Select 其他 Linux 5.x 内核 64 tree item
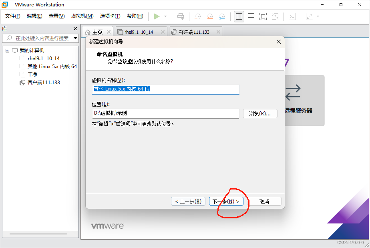This screenshot has height=248, width=370. [52, 67]
